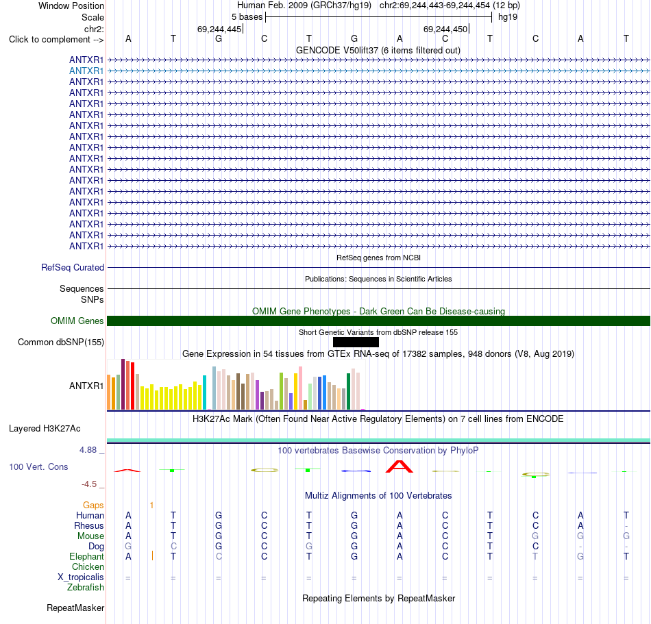Screen dimensions: 651x624
Task: Click the 'RepeatMasker' track label
Action: [x=75, y=608]
